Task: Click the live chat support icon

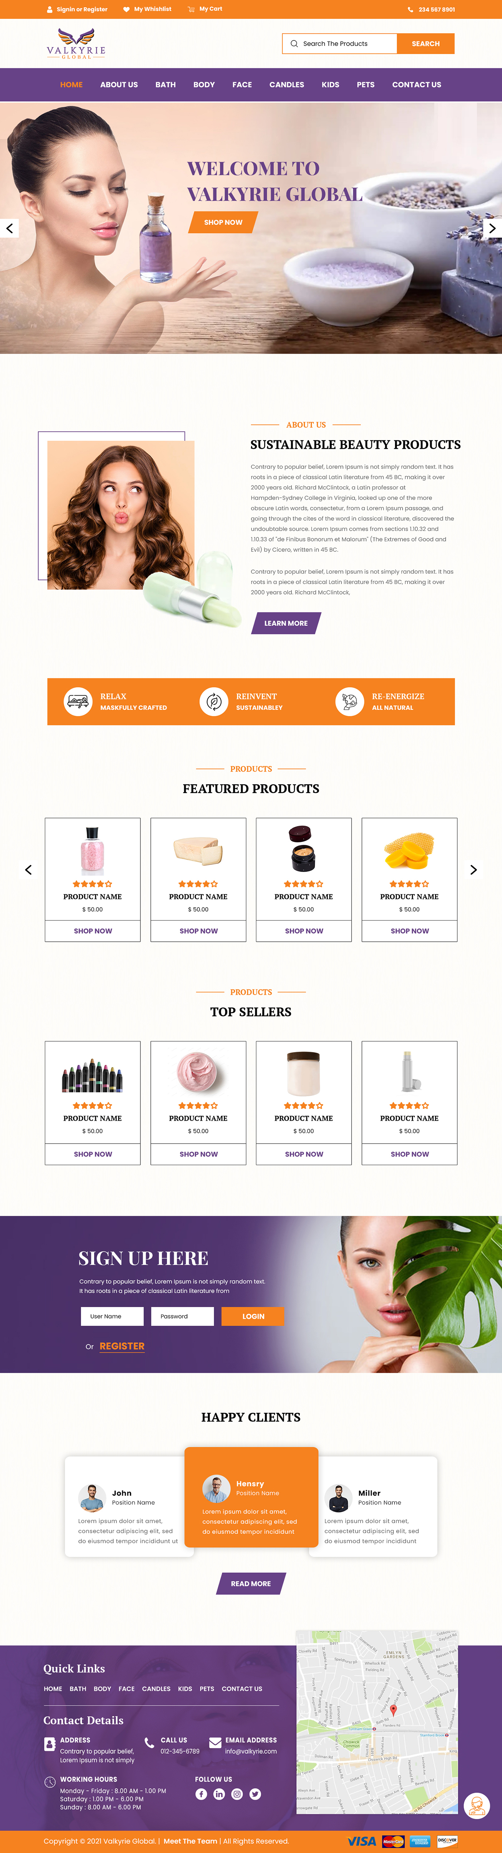Action: [x=476, y=1805]
